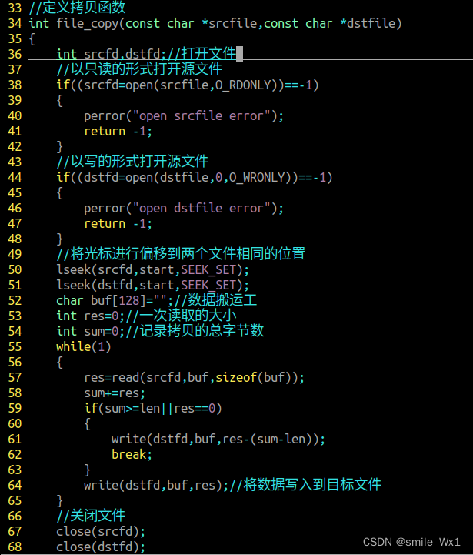Click the string "open dstfile error"
The height and width of the screenshot is (555, 473).
click(x=202, y=208)
